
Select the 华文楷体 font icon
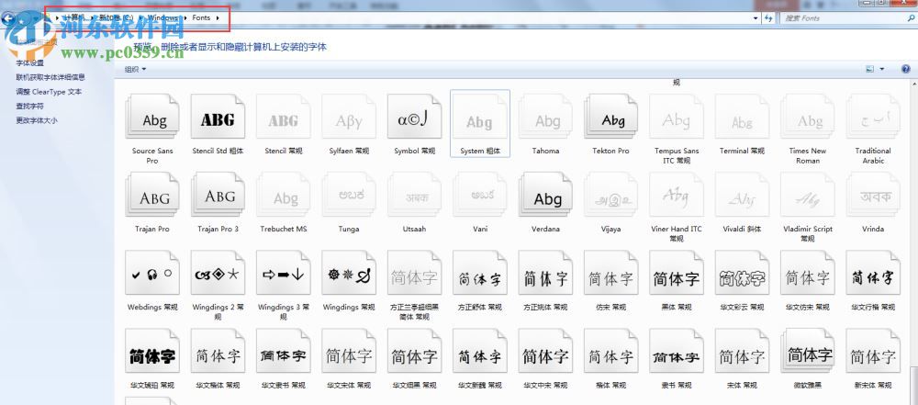tap(218, 351)
